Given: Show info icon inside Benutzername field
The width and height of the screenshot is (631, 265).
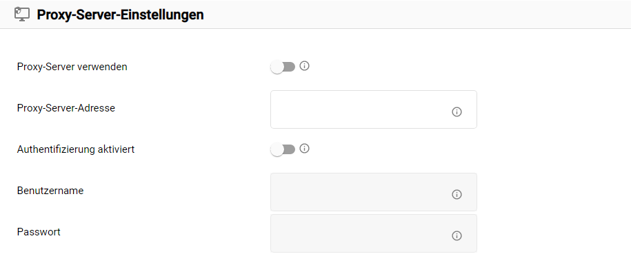Looking at the screenshot, I should click(x=457, y=195).
